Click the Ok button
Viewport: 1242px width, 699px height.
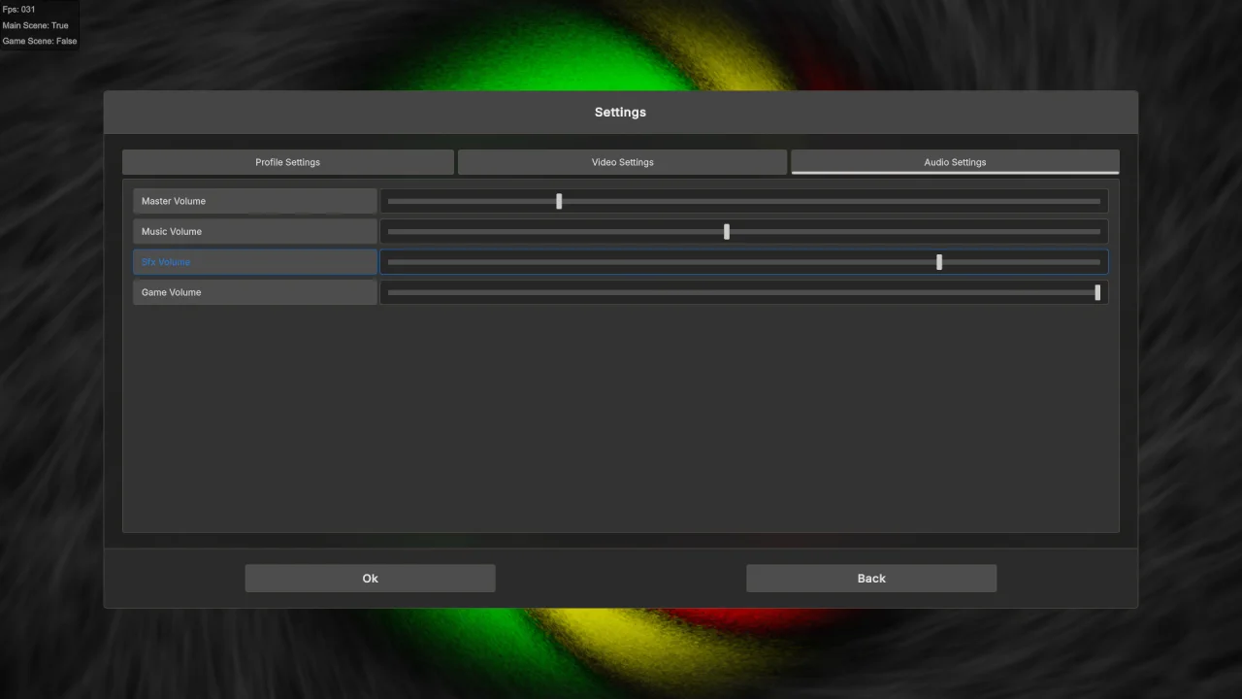[370, 579]
